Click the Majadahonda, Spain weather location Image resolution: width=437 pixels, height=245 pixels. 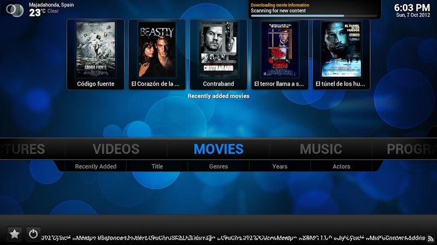(x=51, y=5)
